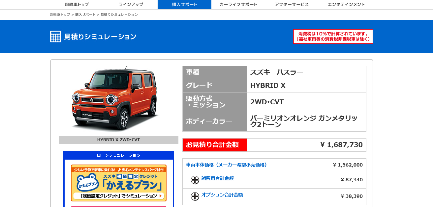Click the かえるプラン loan simulation banner
433x207 pixels.
point(119,183)
